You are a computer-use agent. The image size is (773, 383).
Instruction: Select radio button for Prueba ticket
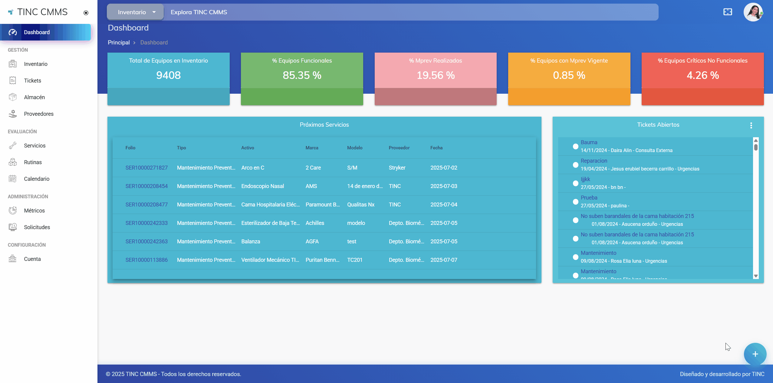coord(575,202)
